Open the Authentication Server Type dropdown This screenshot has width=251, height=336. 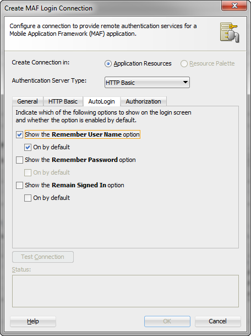(x=147, y=83)
